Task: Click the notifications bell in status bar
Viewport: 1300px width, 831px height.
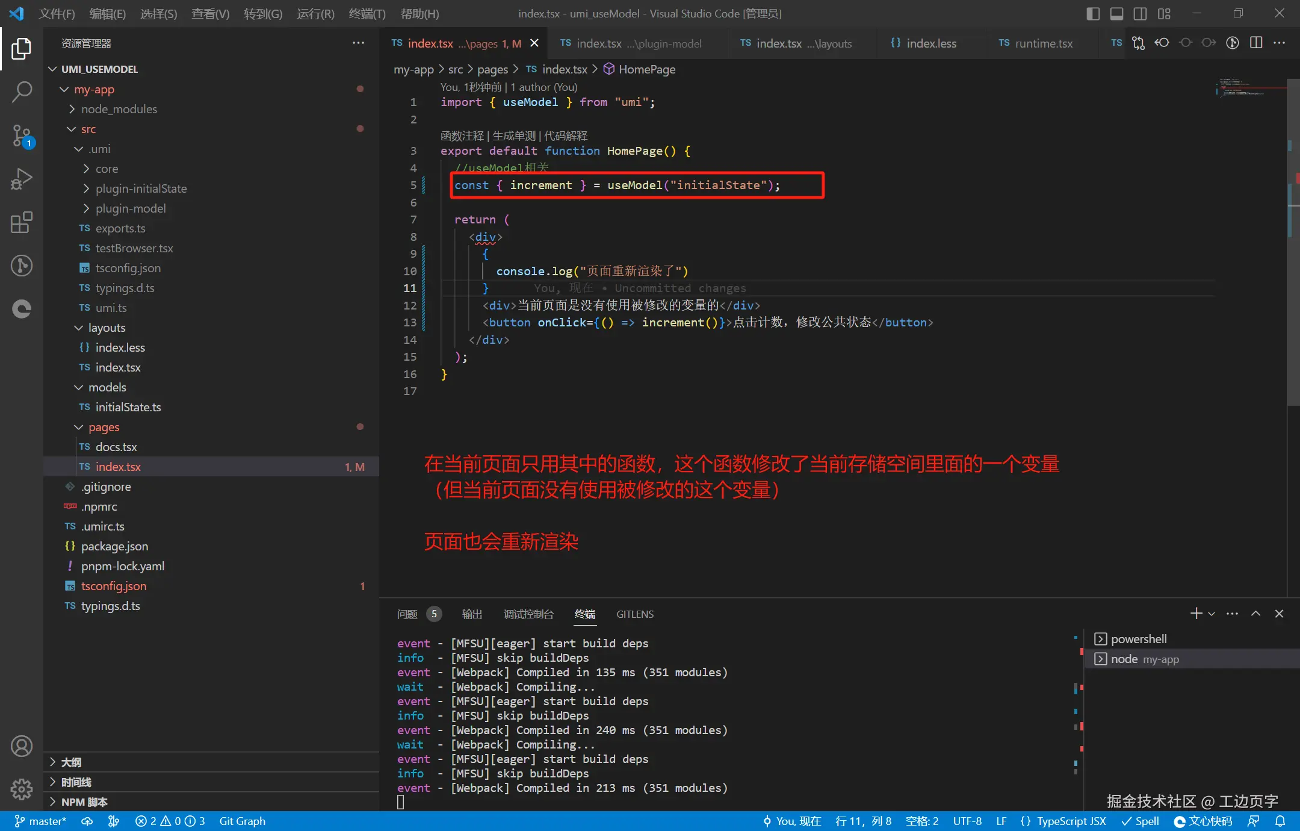Action: (1280, 821)
